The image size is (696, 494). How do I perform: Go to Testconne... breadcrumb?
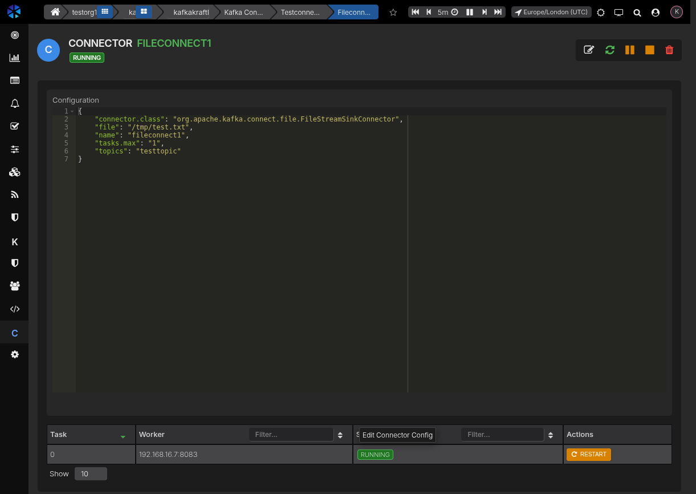pyautogui.click(x=300, y=12)
